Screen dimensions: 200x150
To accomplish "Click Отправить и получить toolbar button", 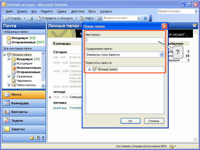I will [x=55, y=18].
